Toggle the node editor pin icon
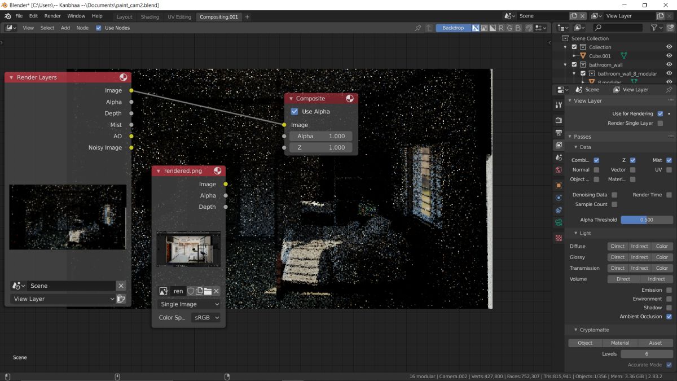Viewport: 677px width, 381px height. point(418,28)
